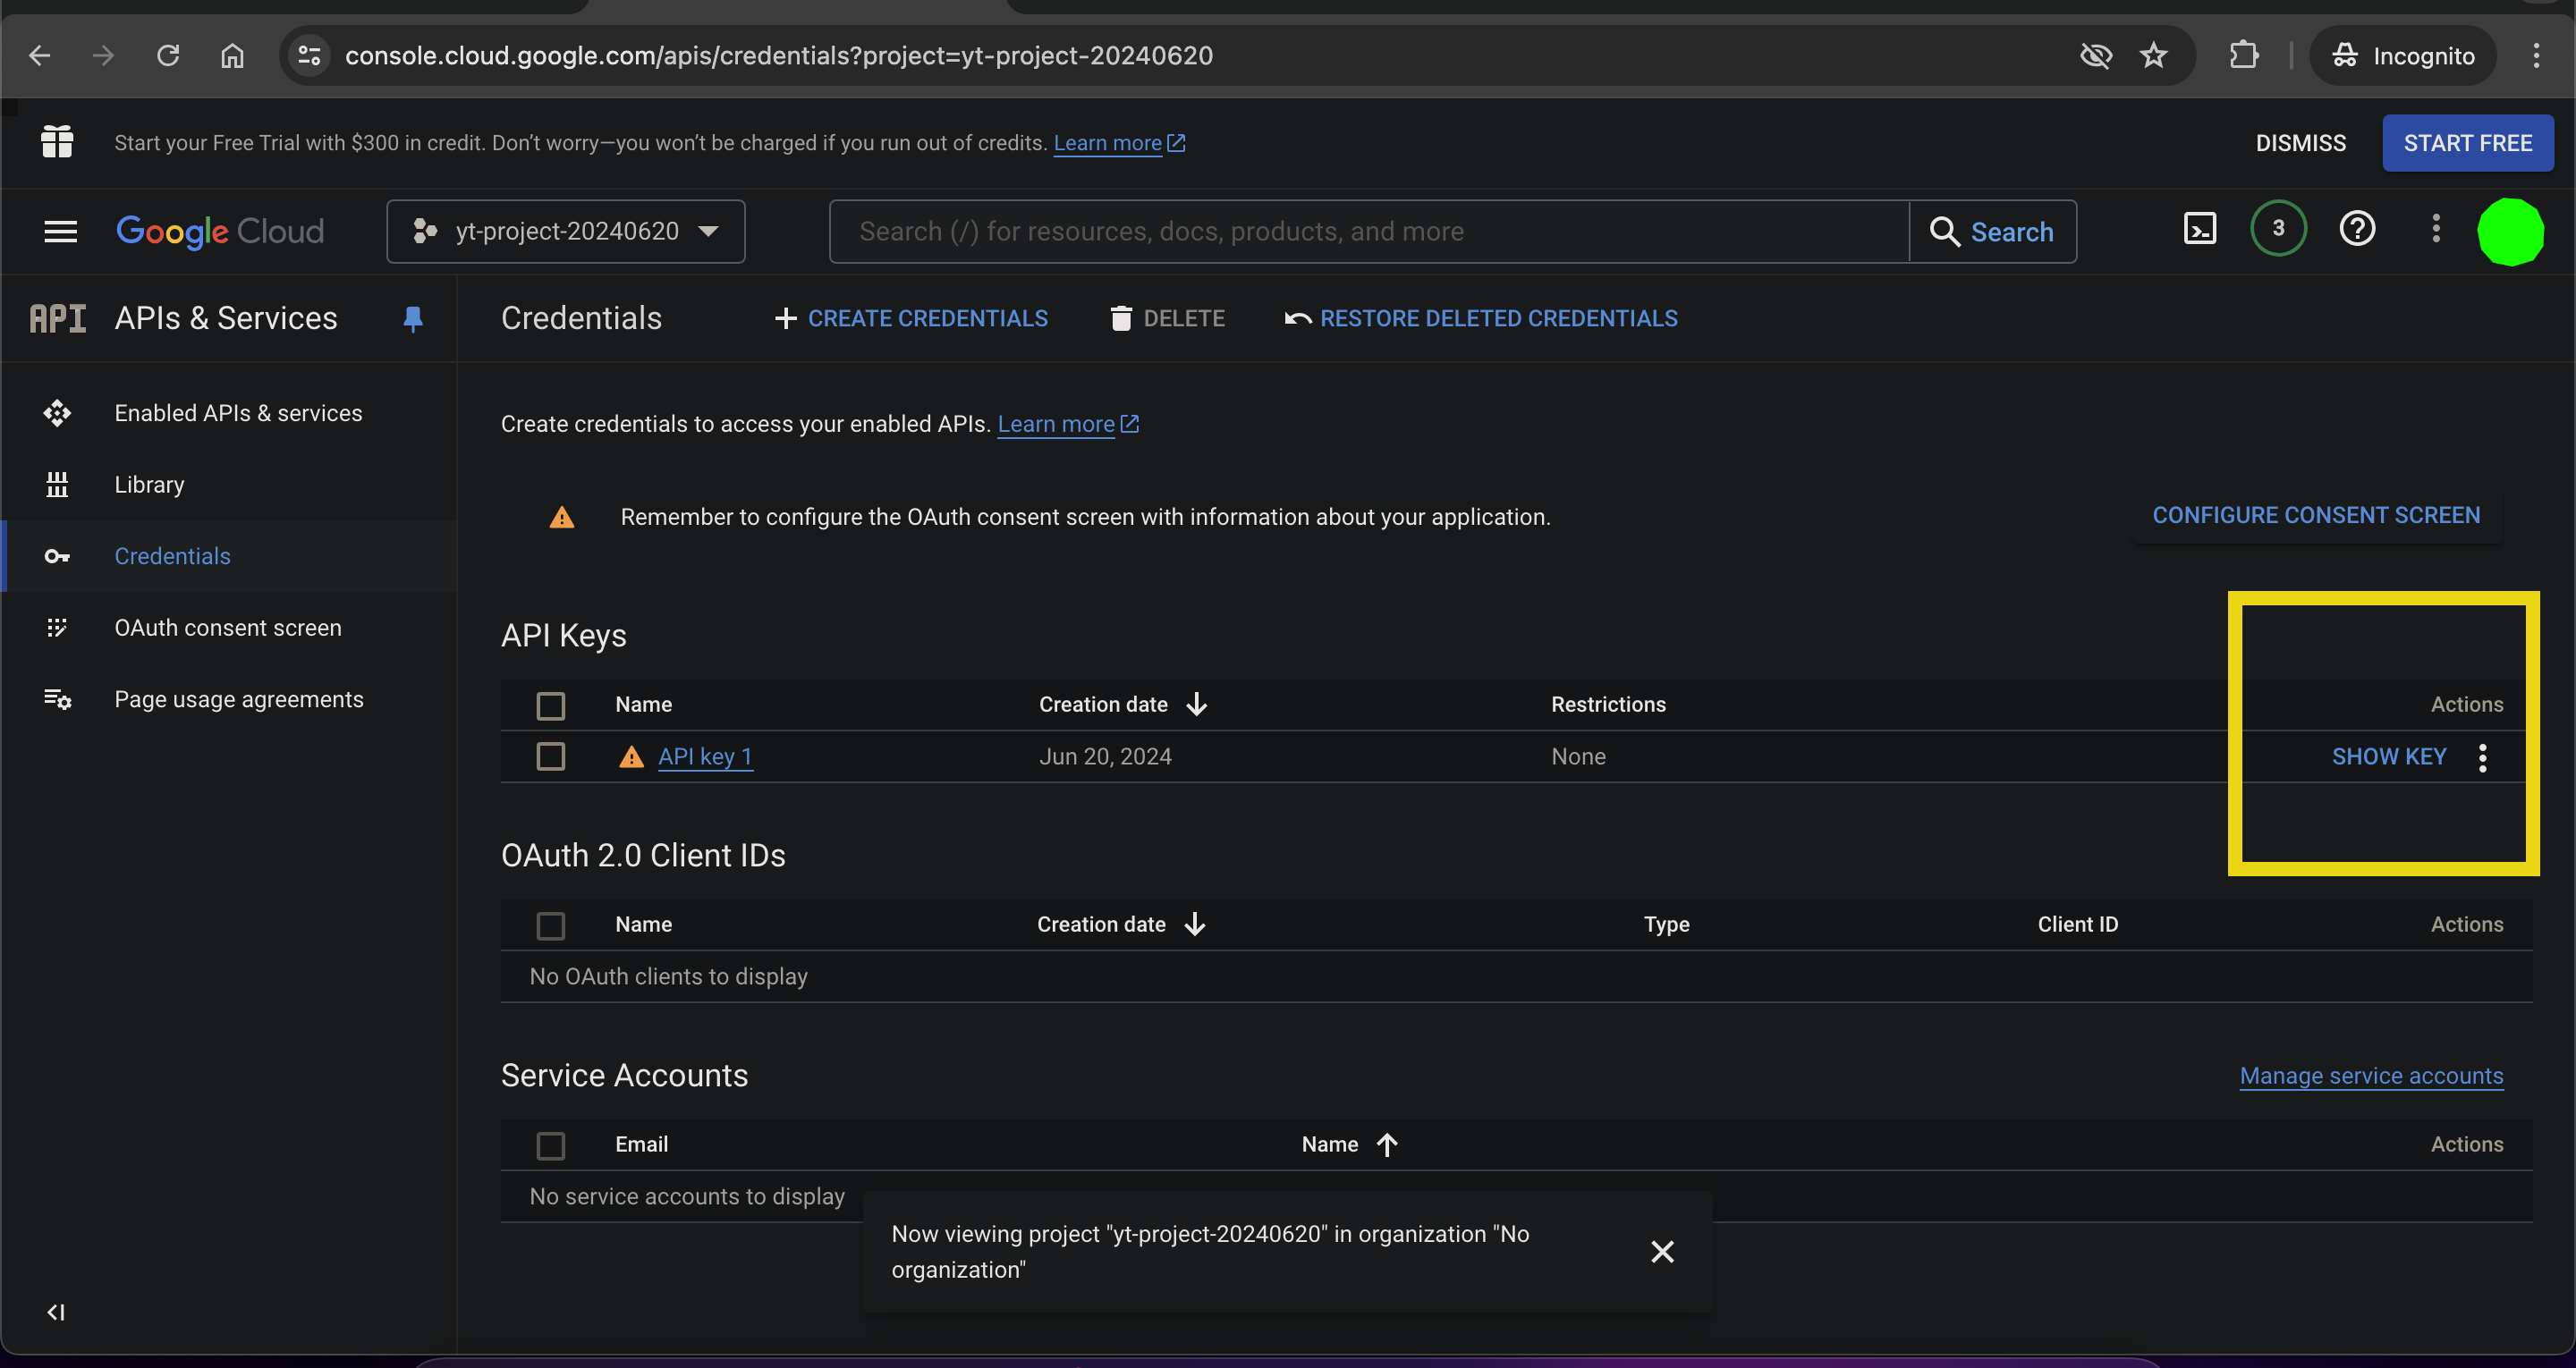
Task: Sort API keys by Creation date
Action: tap(1123, 705)
